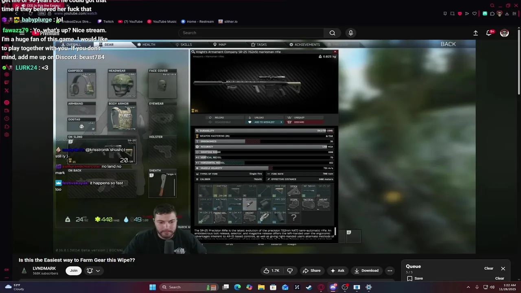The width and height of the screenshot is (521, 293).
Task: Open YouTube account avatar menu
Action: click(x=504, y=33)
